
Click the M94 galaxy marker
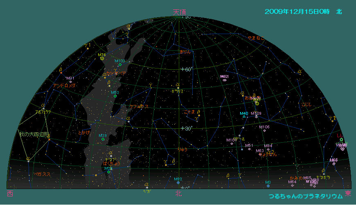[x=268, y=150]
